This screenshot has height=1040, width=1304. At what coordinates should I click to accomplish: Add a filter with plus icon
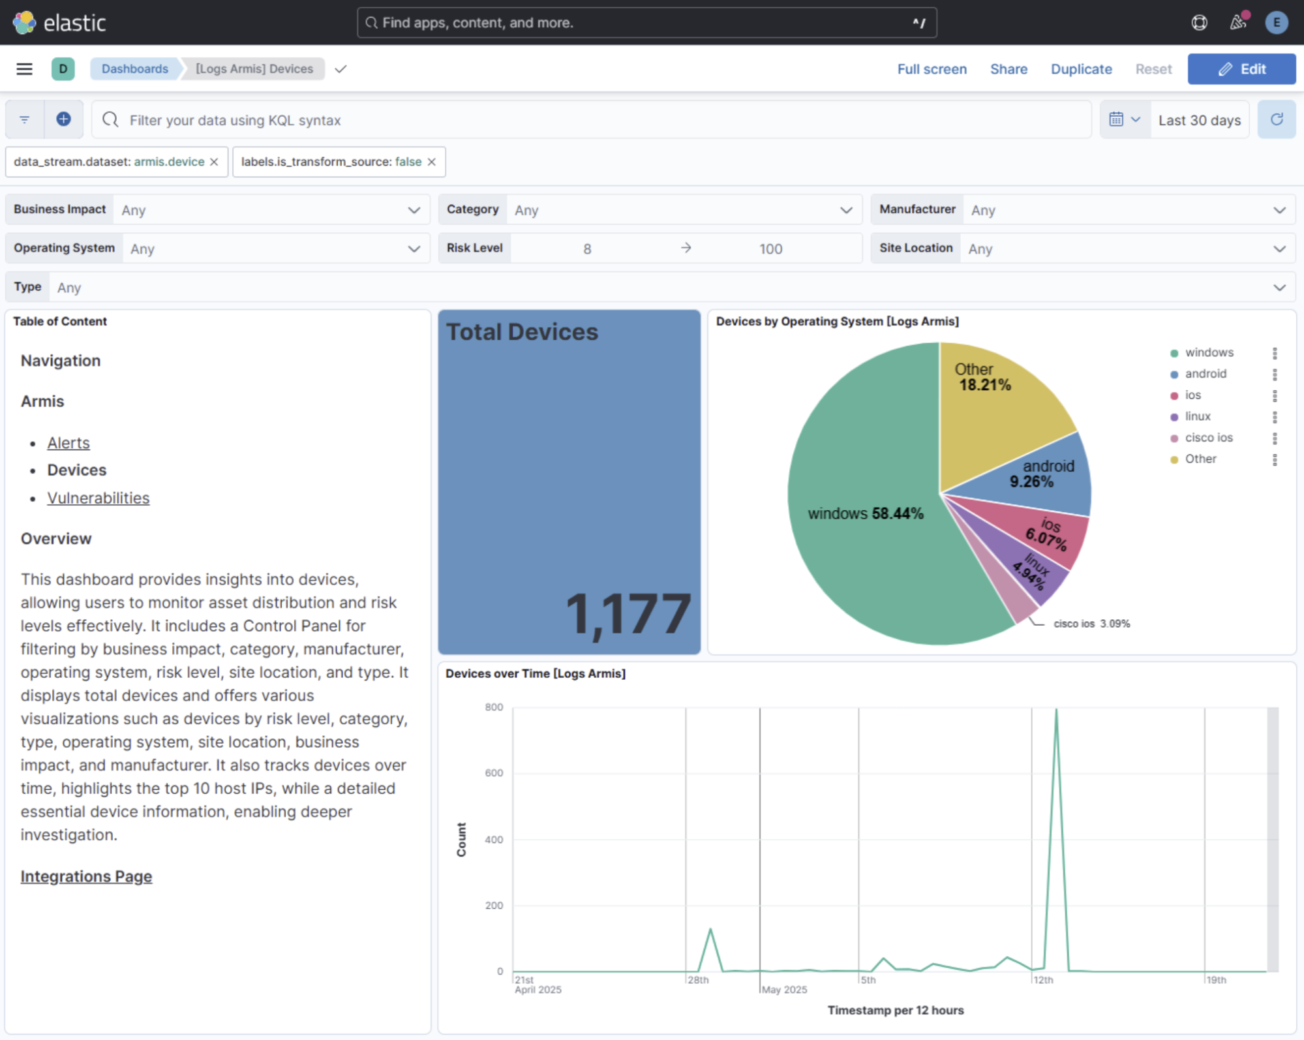(x=63, y=119)
